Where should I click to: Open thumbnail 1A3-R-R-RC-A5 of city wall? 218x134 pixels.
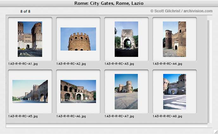tap(30, 91)
